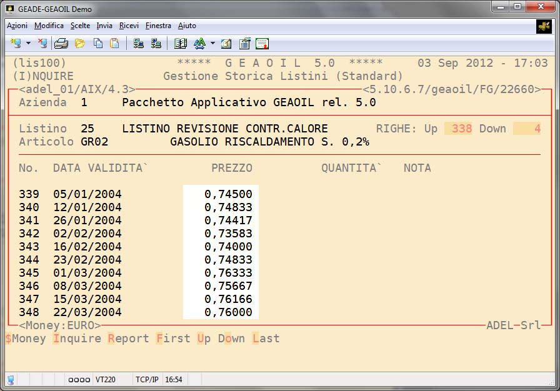This screenshot has width=560, height=391.
Task: Click the VT220 status bar indicator
Action: click(104, 379)
